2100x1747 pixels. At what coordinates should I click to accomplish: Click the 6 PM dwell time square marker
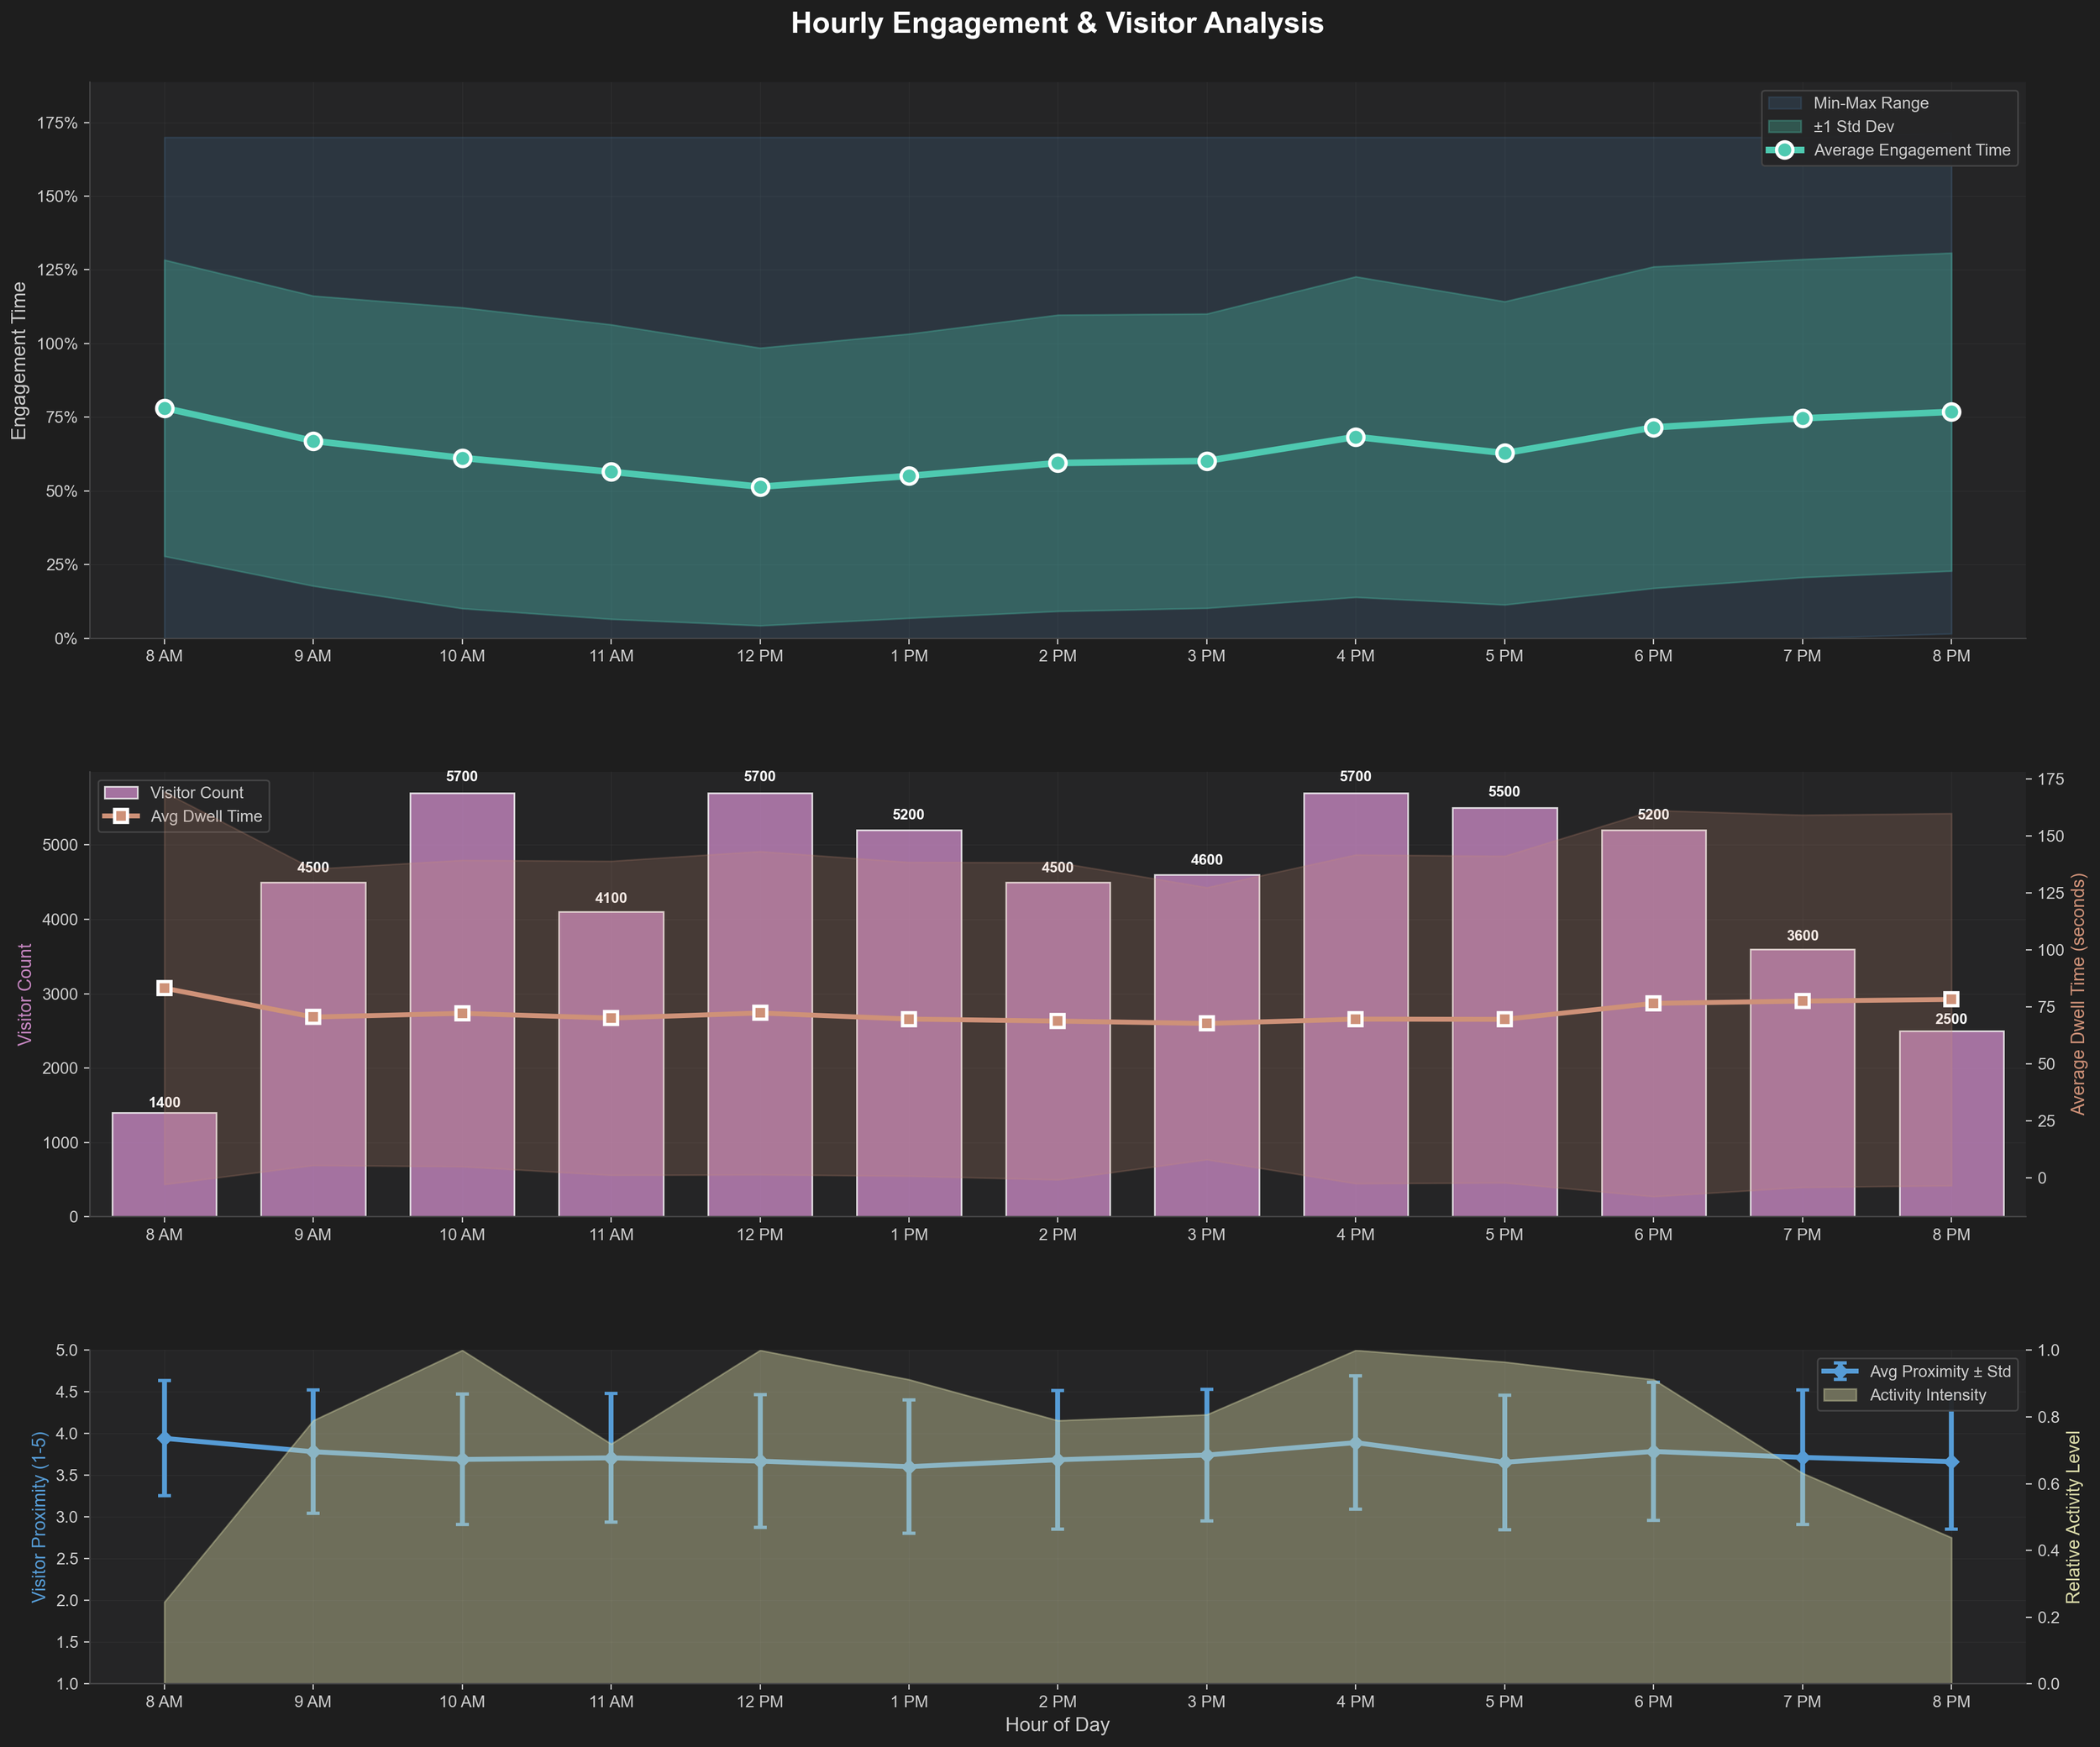1653,1003
